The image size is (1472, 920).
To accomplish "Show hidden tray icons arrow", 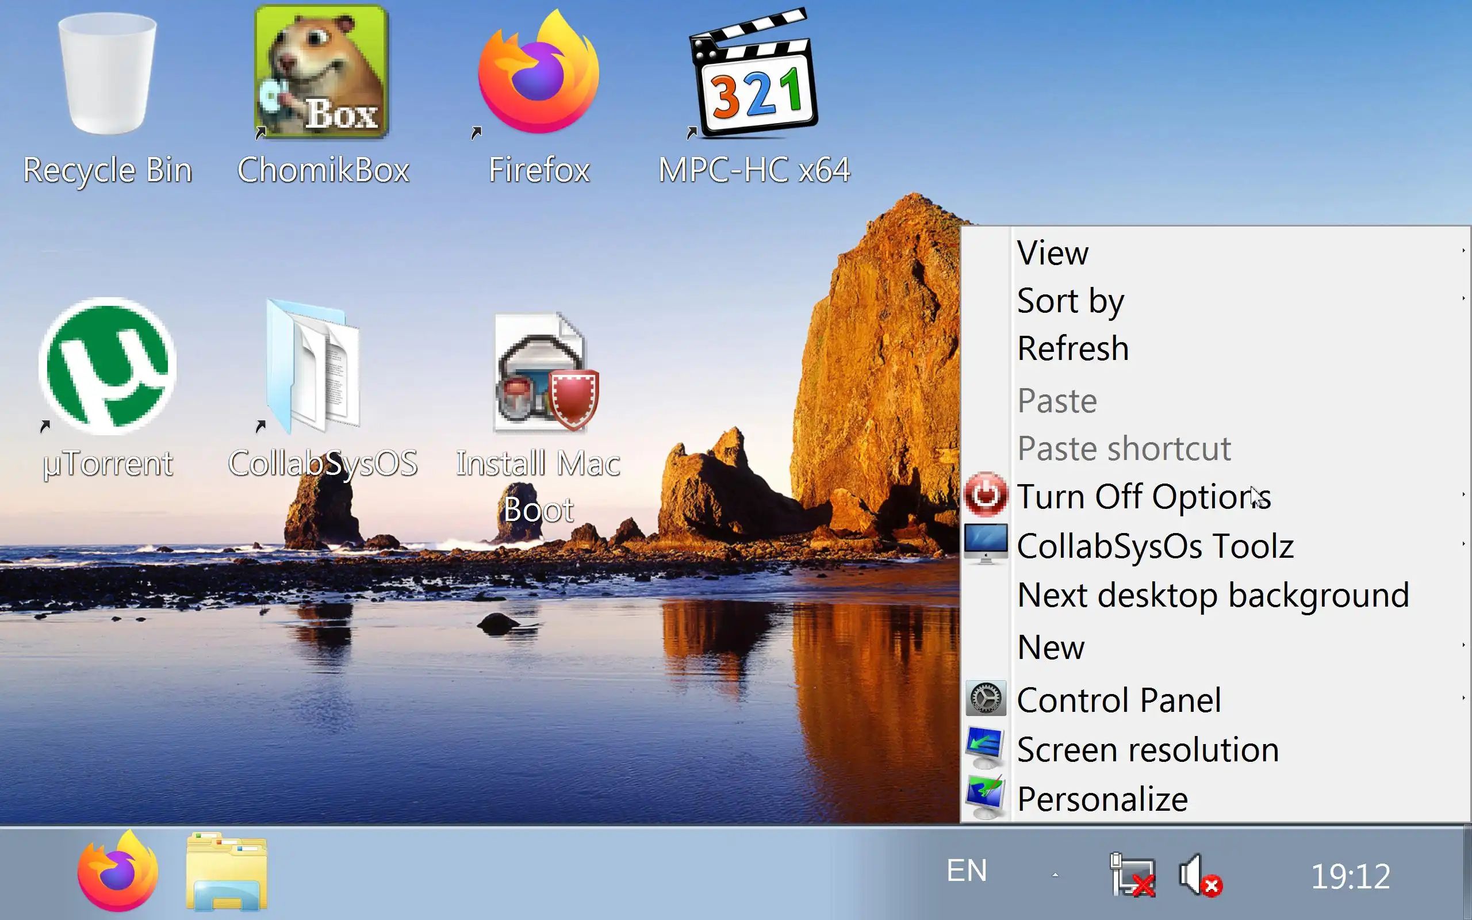I will (x=1055, y=875).
